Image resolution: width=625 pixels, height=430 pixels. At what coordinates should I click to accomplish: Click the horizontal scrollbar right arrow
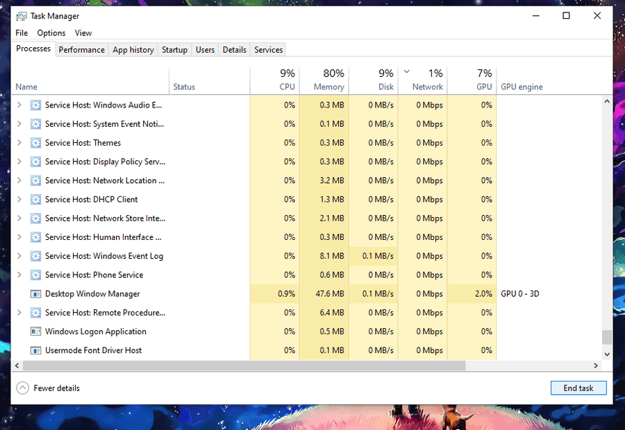[x=596, y=365]
